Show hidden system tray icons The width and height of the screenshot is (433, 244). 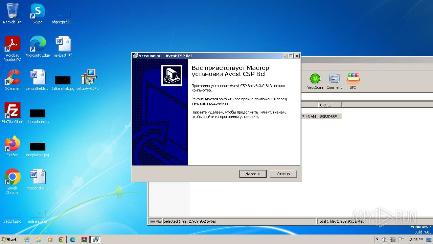tap(378, 240)
